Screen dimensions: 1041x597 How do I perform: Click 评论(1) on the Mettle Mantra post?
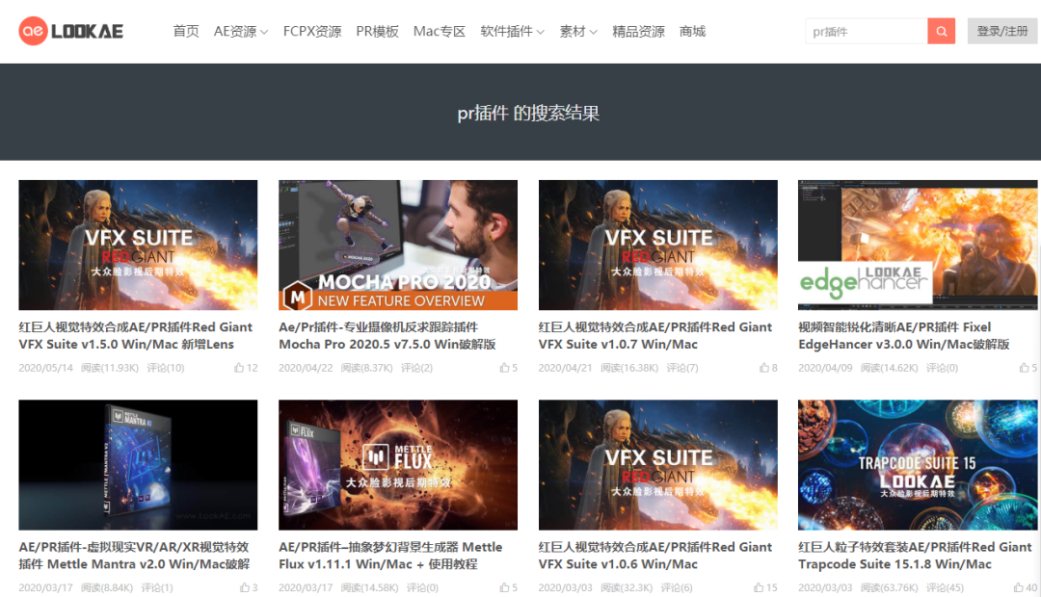coord(157,587)
